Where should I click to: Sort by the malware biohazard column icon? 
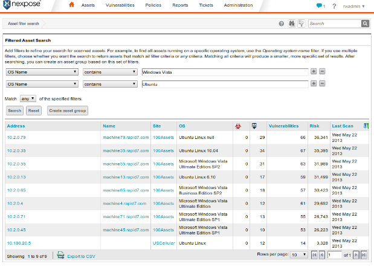237,126
